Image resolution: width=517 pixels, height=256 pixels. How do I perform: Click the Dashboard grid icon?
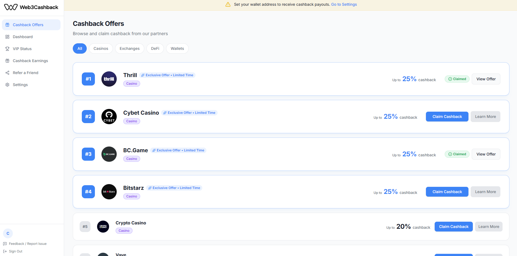[7, 37]
